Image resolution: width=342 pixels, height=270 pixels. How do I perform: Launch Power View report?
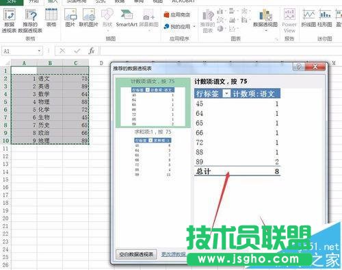click(x=289, y=21)
